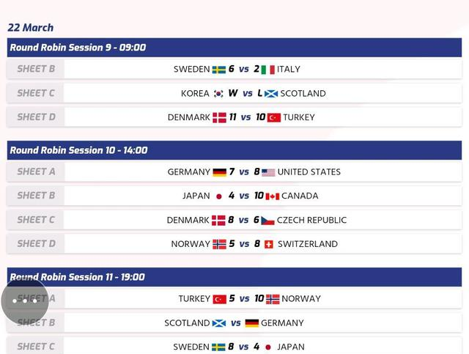469x354 pixels.
Task: Click SHEET D label for Denmark Turkey
Action: pyautogui.click(x=36, y=117)
